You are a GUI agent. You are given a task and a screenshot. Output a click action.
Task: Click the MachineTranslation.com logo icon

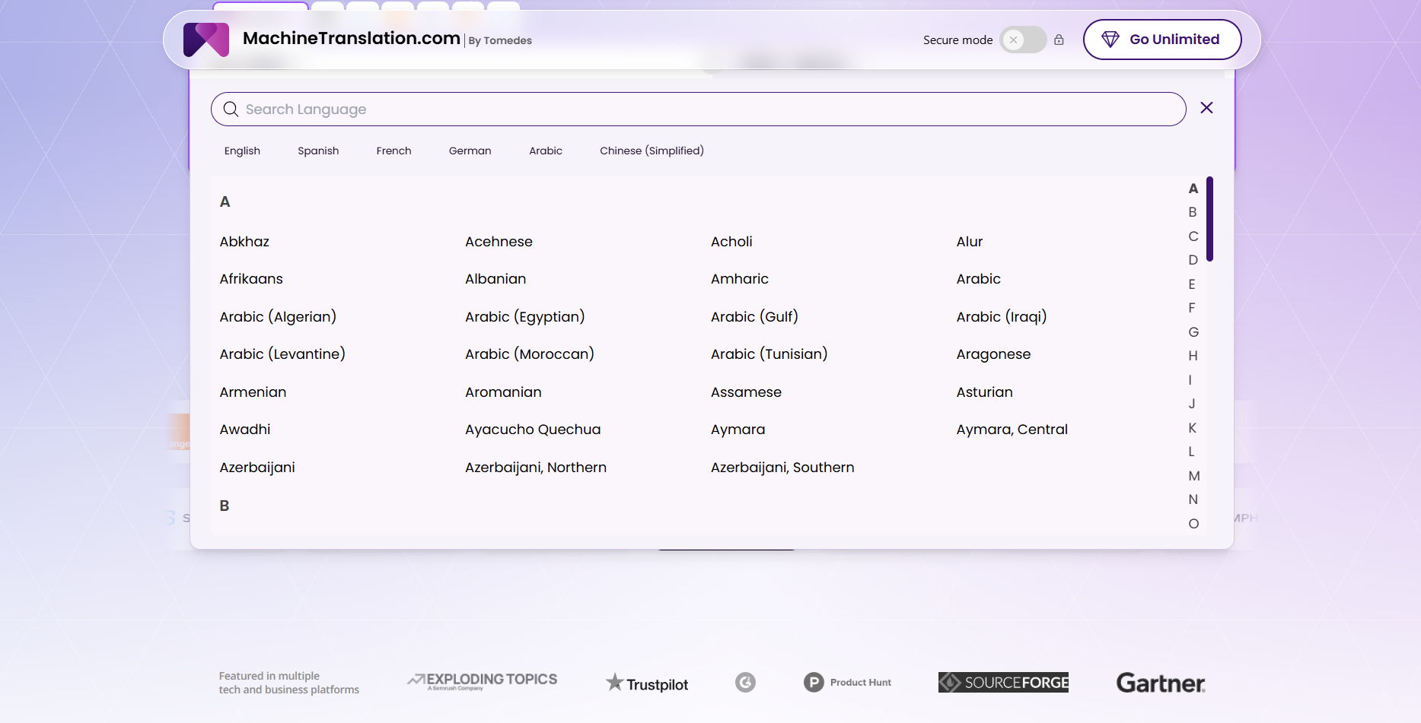tap(206, 40)
